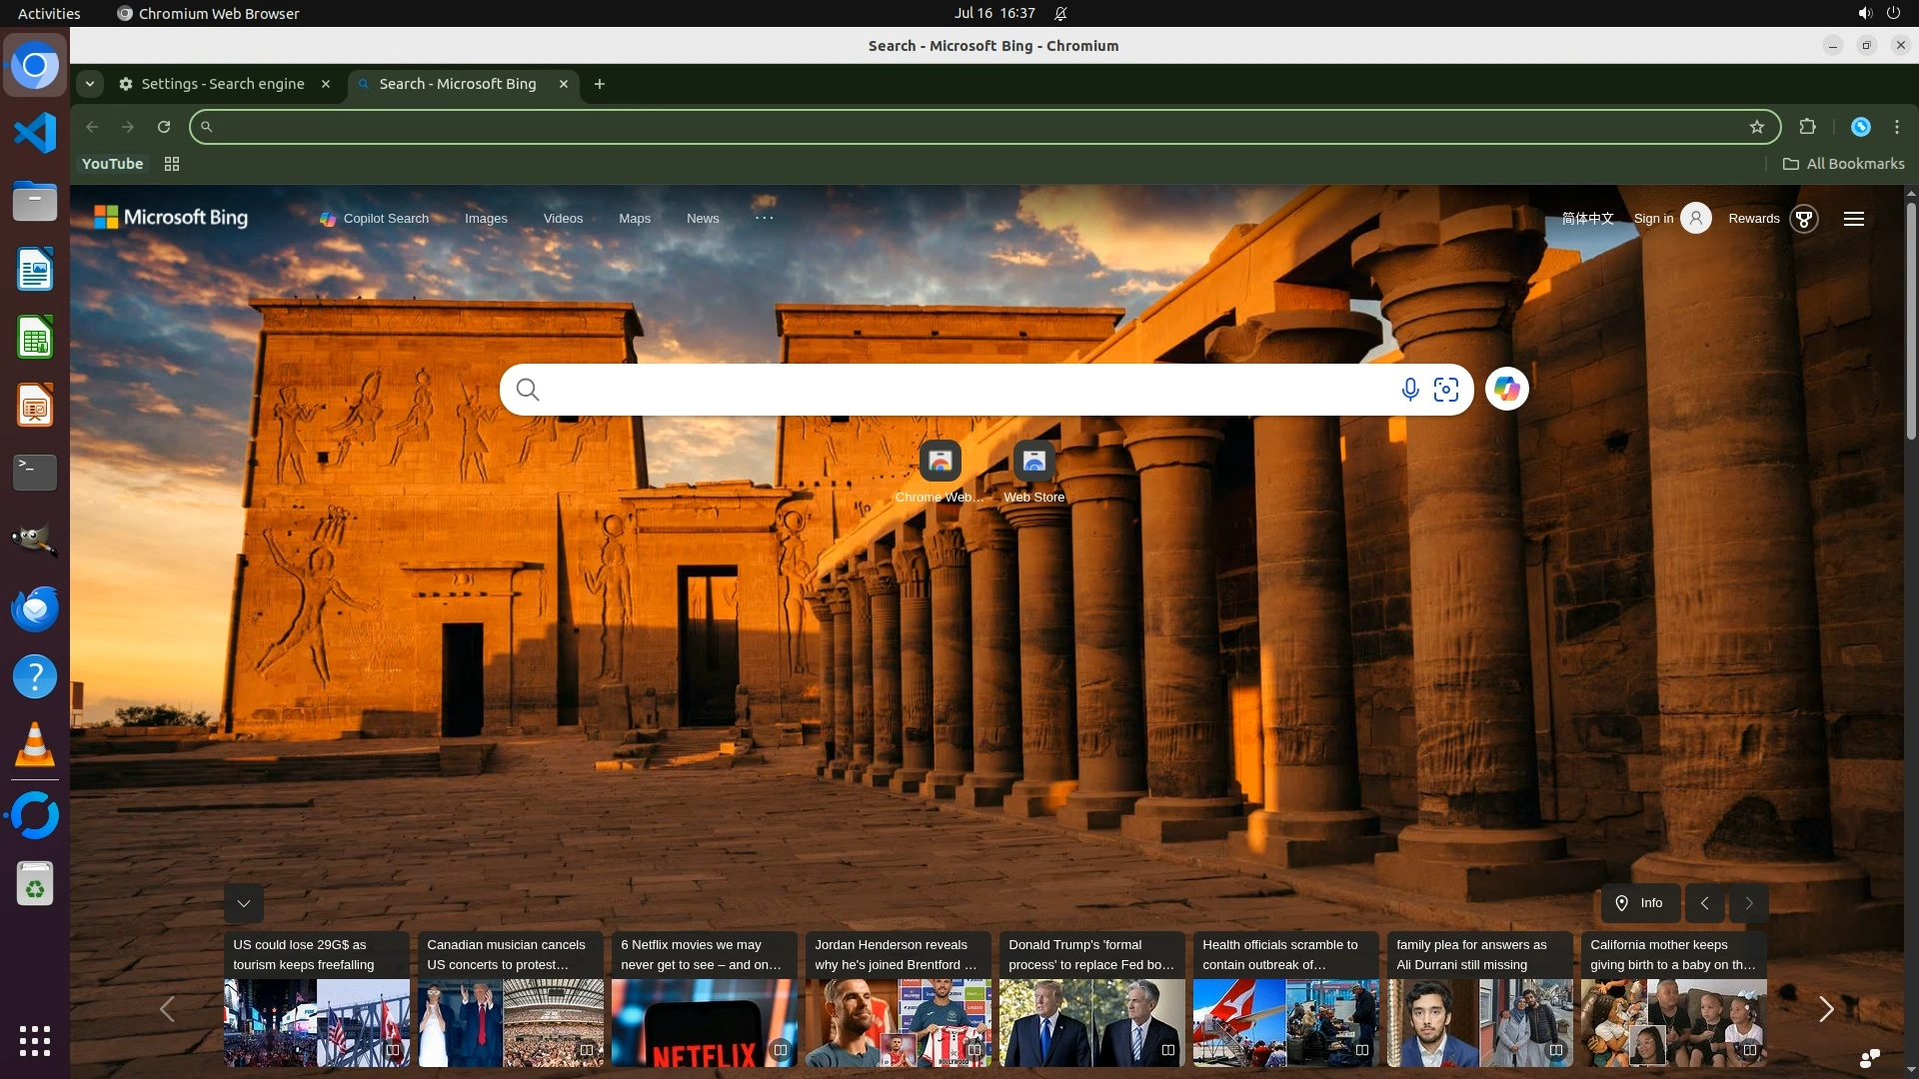
Task: Open the Extensions puzzle icon
Action: point(1807,127)
